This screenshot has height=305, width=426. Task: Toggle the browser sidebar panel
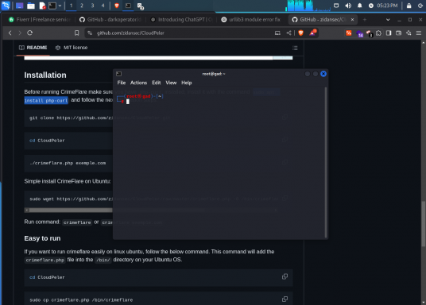pos(389,33)
